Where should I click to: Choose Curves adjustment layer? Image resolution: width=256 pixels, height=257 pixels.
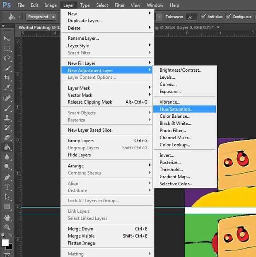[185, 84]
